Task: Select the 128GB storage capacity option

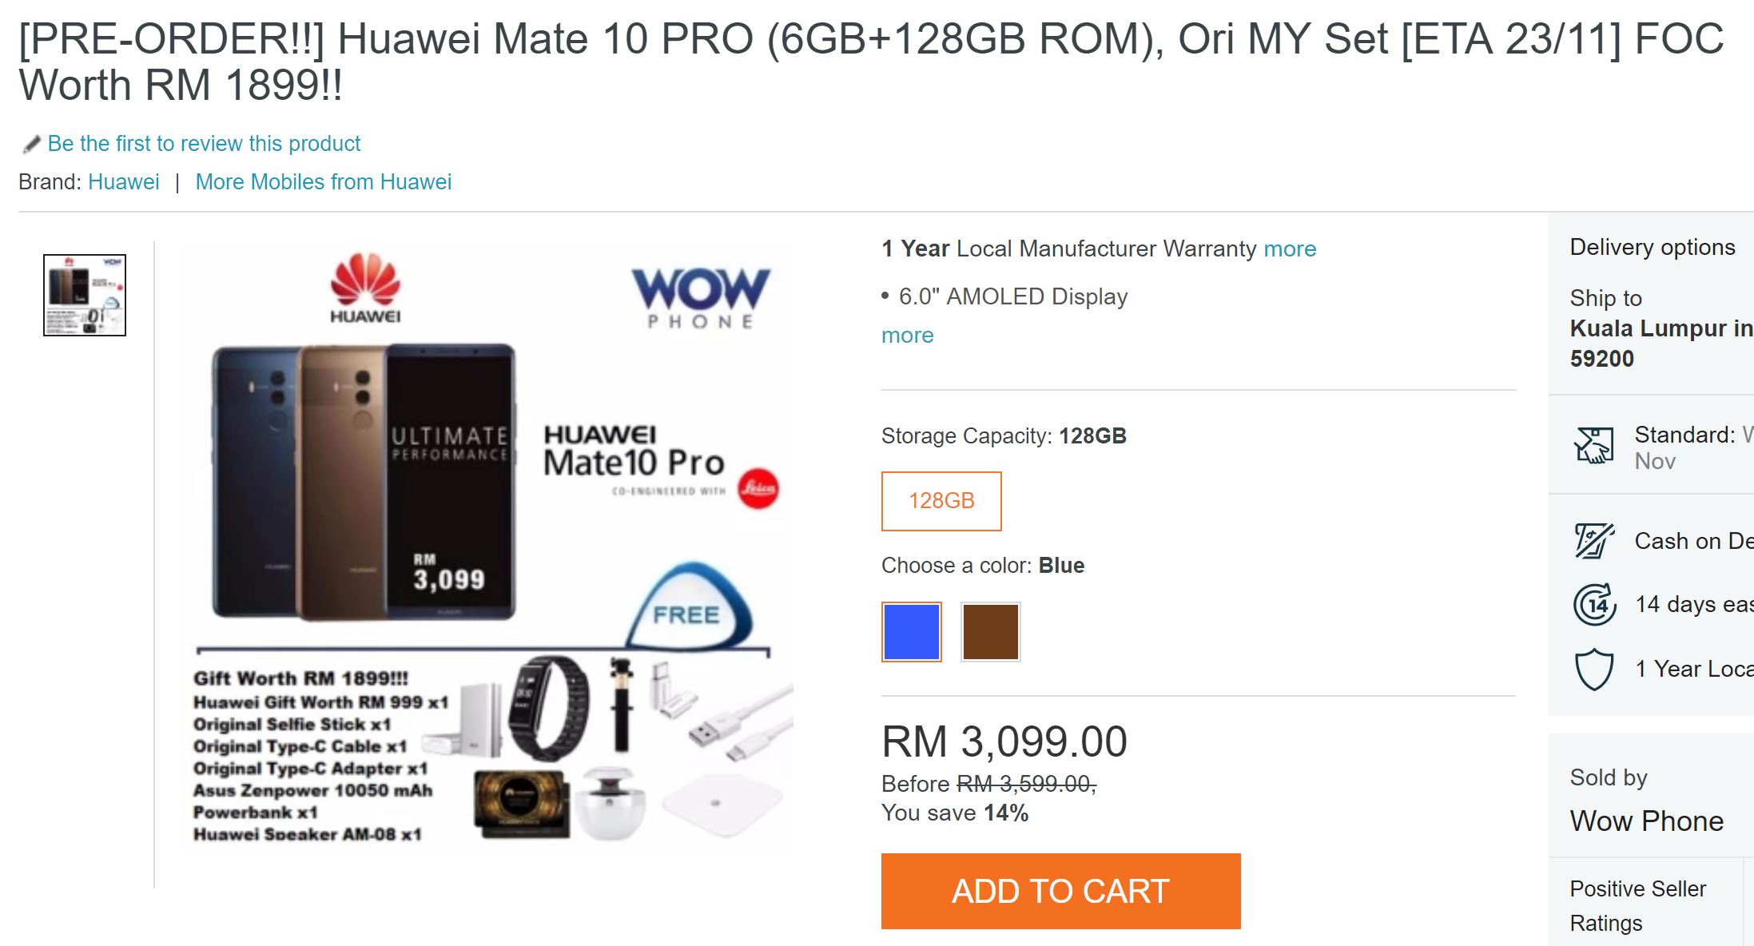Action: point(941,501)
